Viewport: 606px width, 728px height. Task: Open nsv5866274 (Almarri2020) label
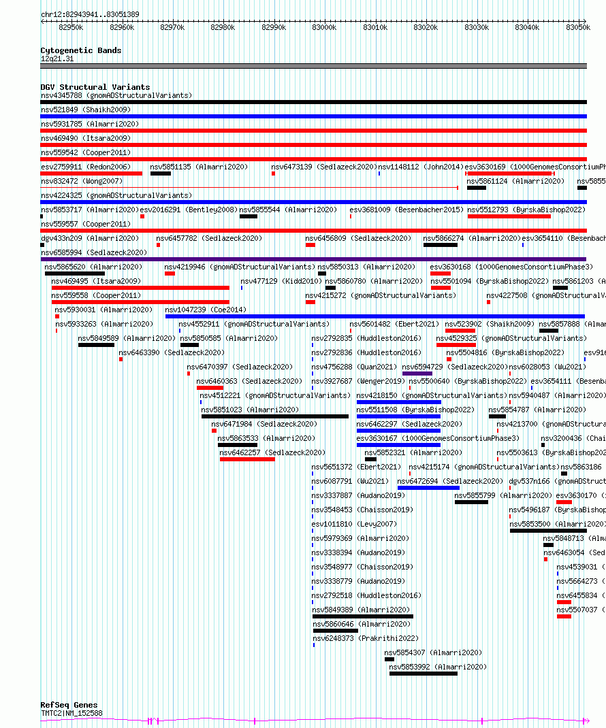click(472, 238)
